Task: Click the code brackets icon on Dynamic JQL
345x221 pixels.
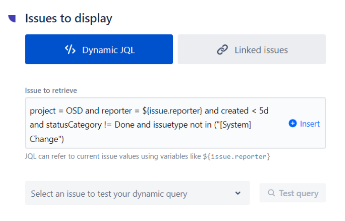Action: coord(70,50)
